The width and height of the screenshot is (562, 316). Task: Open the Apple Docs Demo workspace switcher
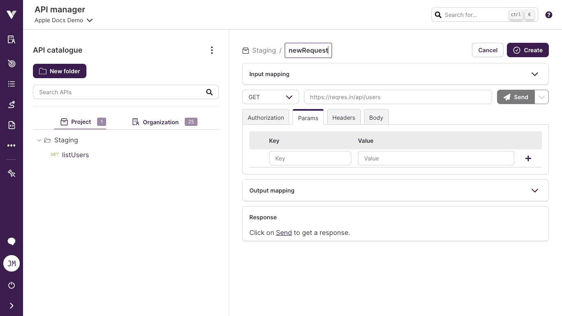tap(64, 20)
